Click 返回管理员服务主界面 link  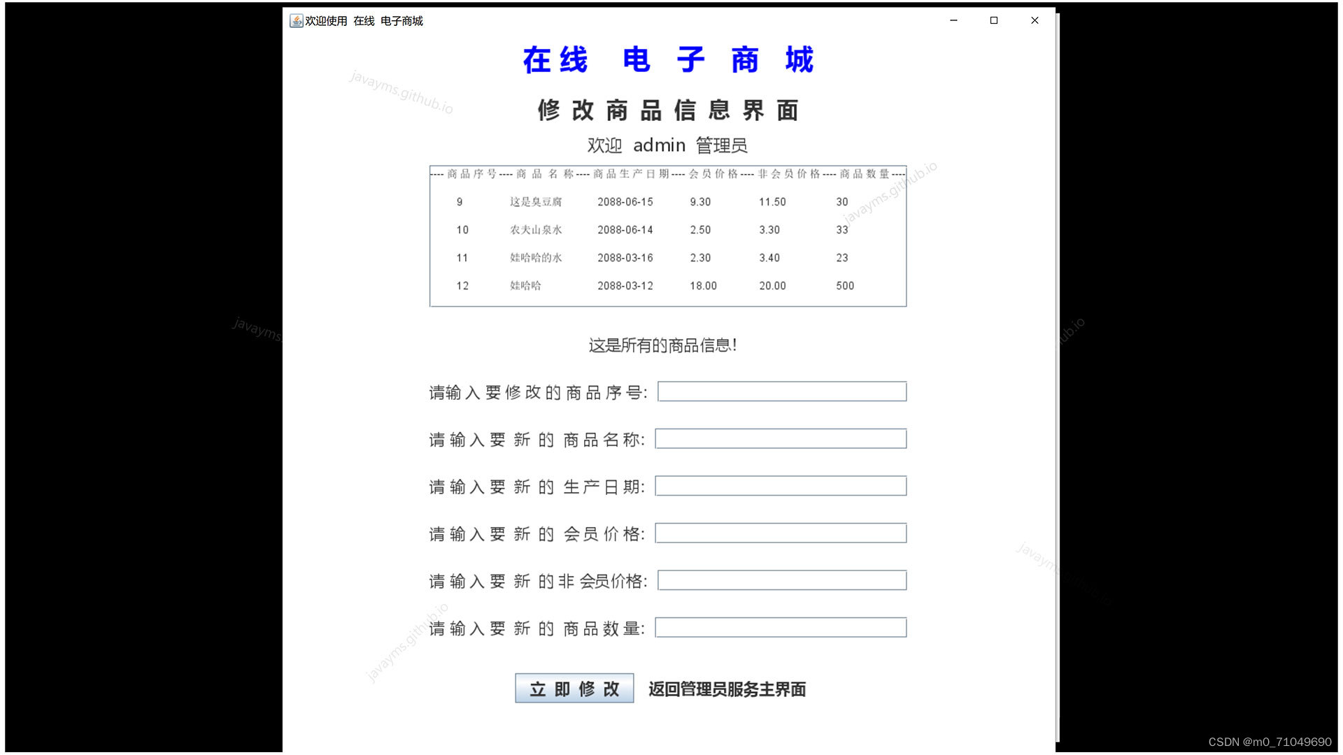pos(727,689)
